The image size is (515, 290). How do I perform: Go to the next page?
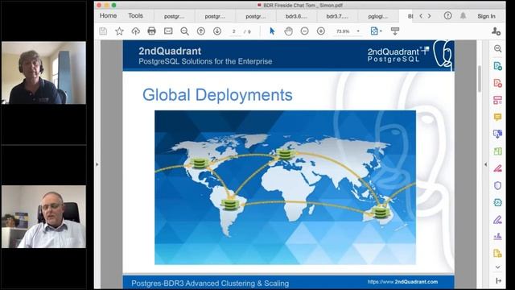217,31
